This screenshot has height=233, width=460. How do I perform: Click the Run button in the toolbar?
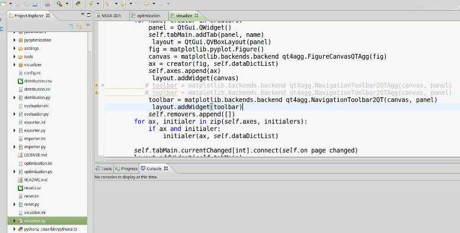pos(59,4)
